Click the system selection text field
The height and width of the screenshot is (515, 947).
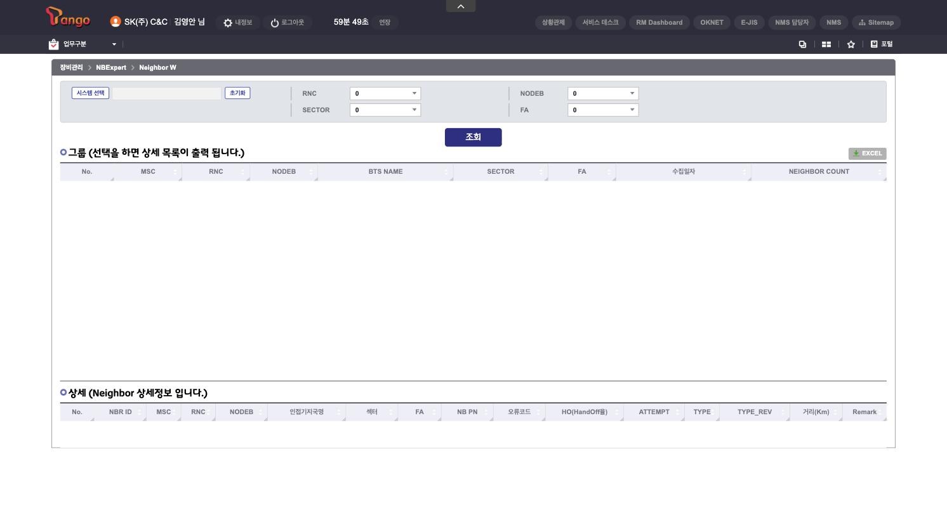click(167, 93)
